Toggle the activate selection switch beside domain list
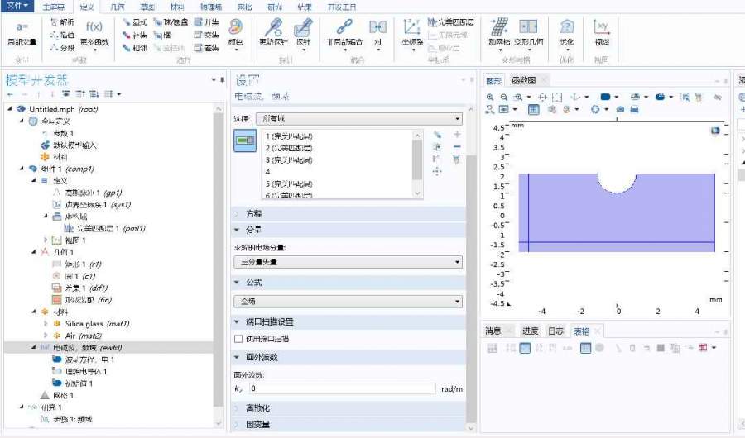The height and width of the screenshot is (438, 745). tap(245, 142)
